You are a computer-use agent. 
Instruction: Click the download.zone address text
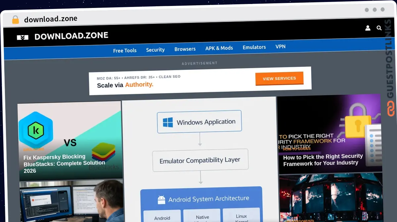51,19
